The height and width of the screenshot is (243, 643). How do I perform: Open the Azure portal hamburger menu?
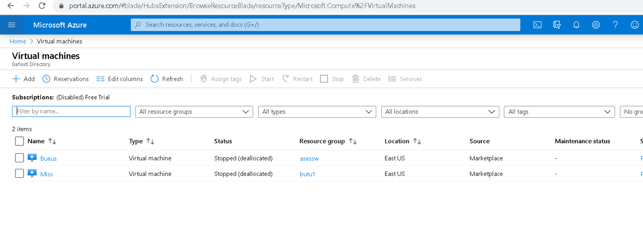point(12,25)
